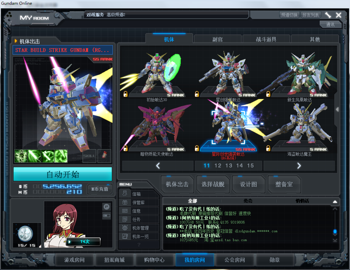Go to 游戏房间 game room
This screenshot has width=350, height=270.
[x=74, y=260]
